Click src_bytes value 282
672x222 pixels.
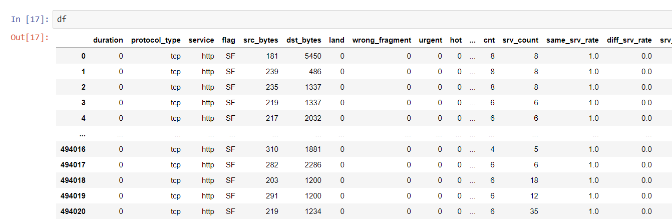[272, 165]
